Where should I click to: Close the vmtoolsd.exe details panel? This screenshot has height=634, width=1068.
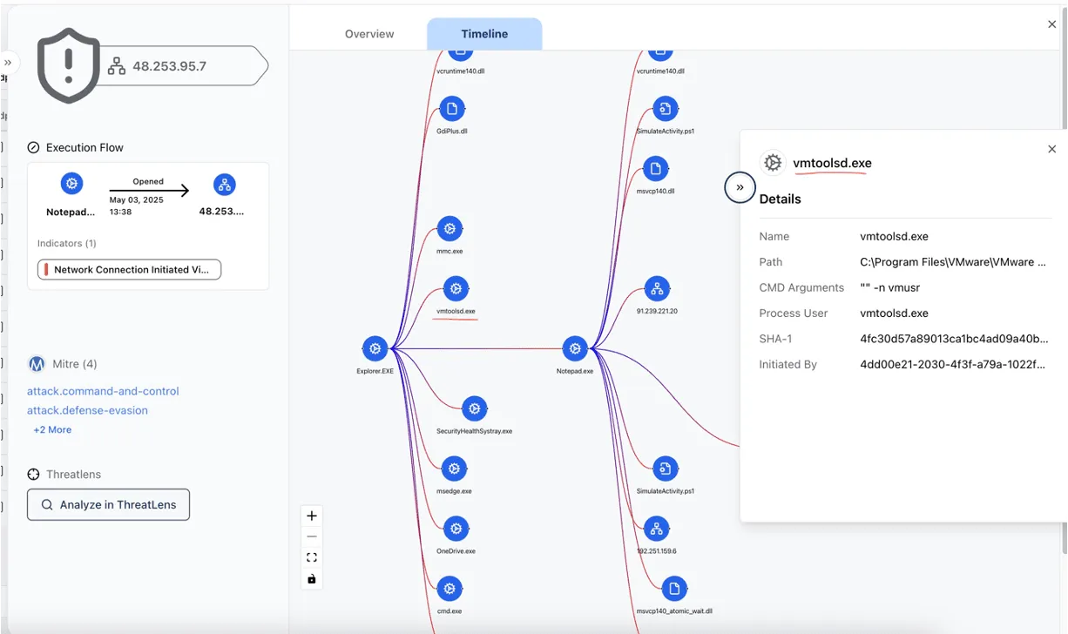(x=1051, y=150)
